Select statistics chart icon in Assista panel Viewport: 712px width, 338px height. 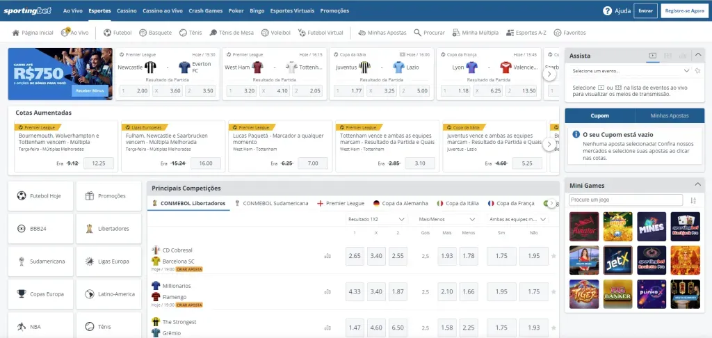683,56
